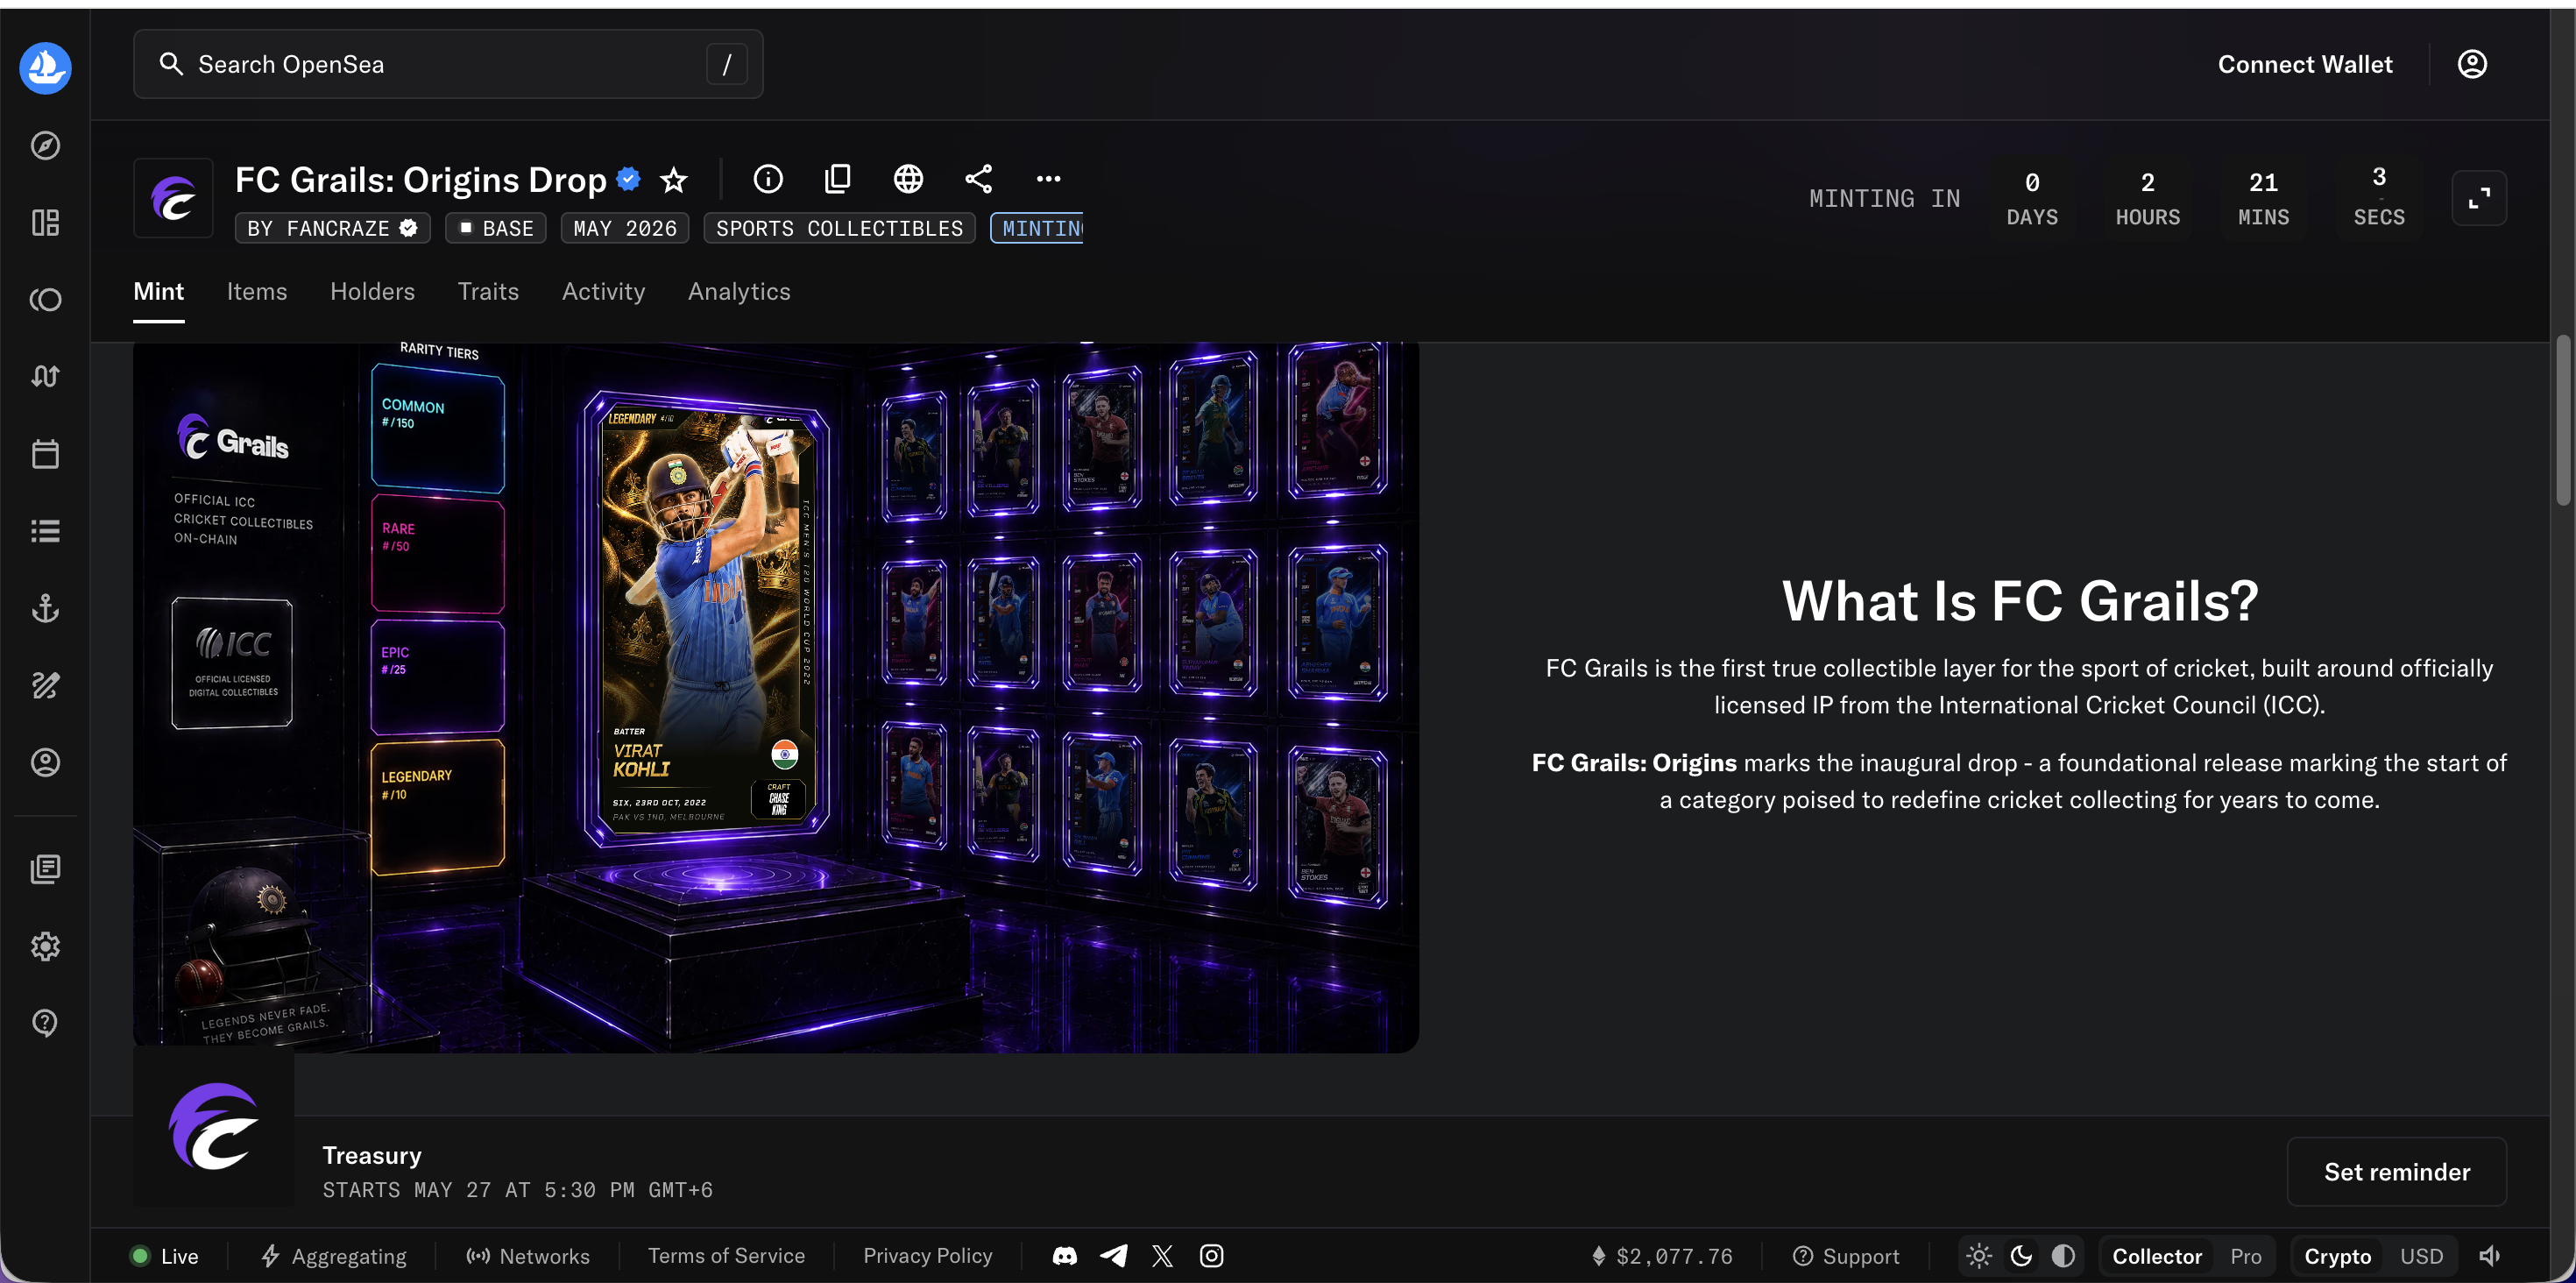The width and height of the screenshot is (2576, 1283).
Task: Open the profile icon in sidebar
Action: tap(45, 762)
